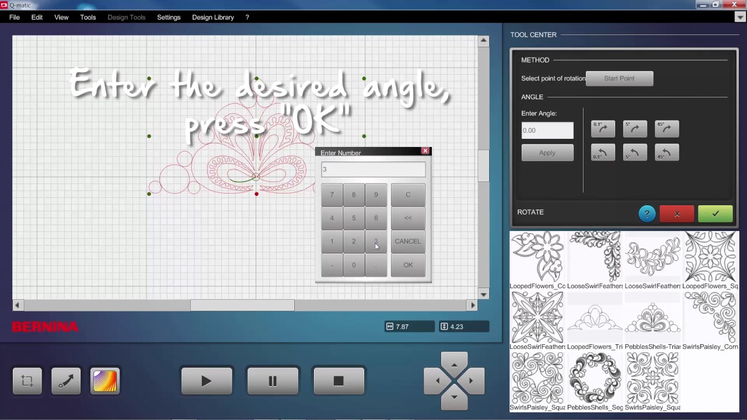Rotate design 45° clockwise
The height and width of the screenshot is (420, 747).
(x=666, y=129)
